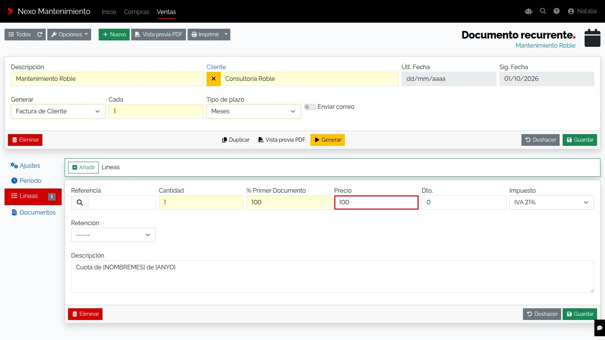Click the refresh icon next to Todos
Viewport: 605px width, 340px height.
coord(40,34)
